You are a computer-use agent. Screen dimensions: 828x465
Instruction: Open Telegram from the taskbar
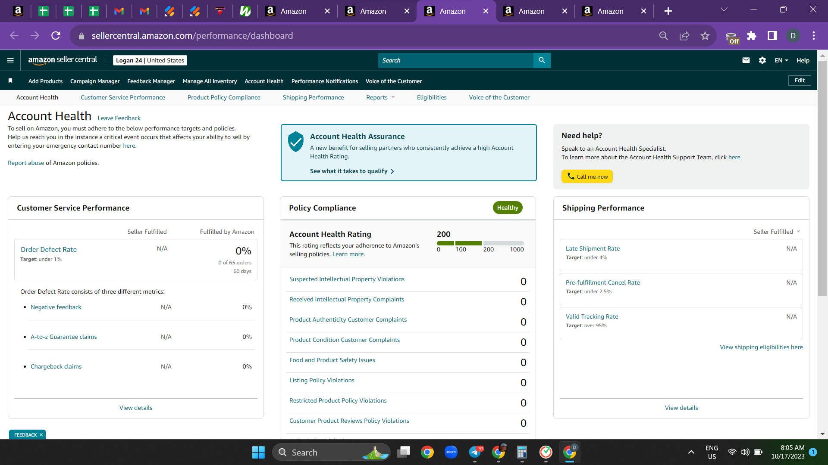(x=475, y=452)
